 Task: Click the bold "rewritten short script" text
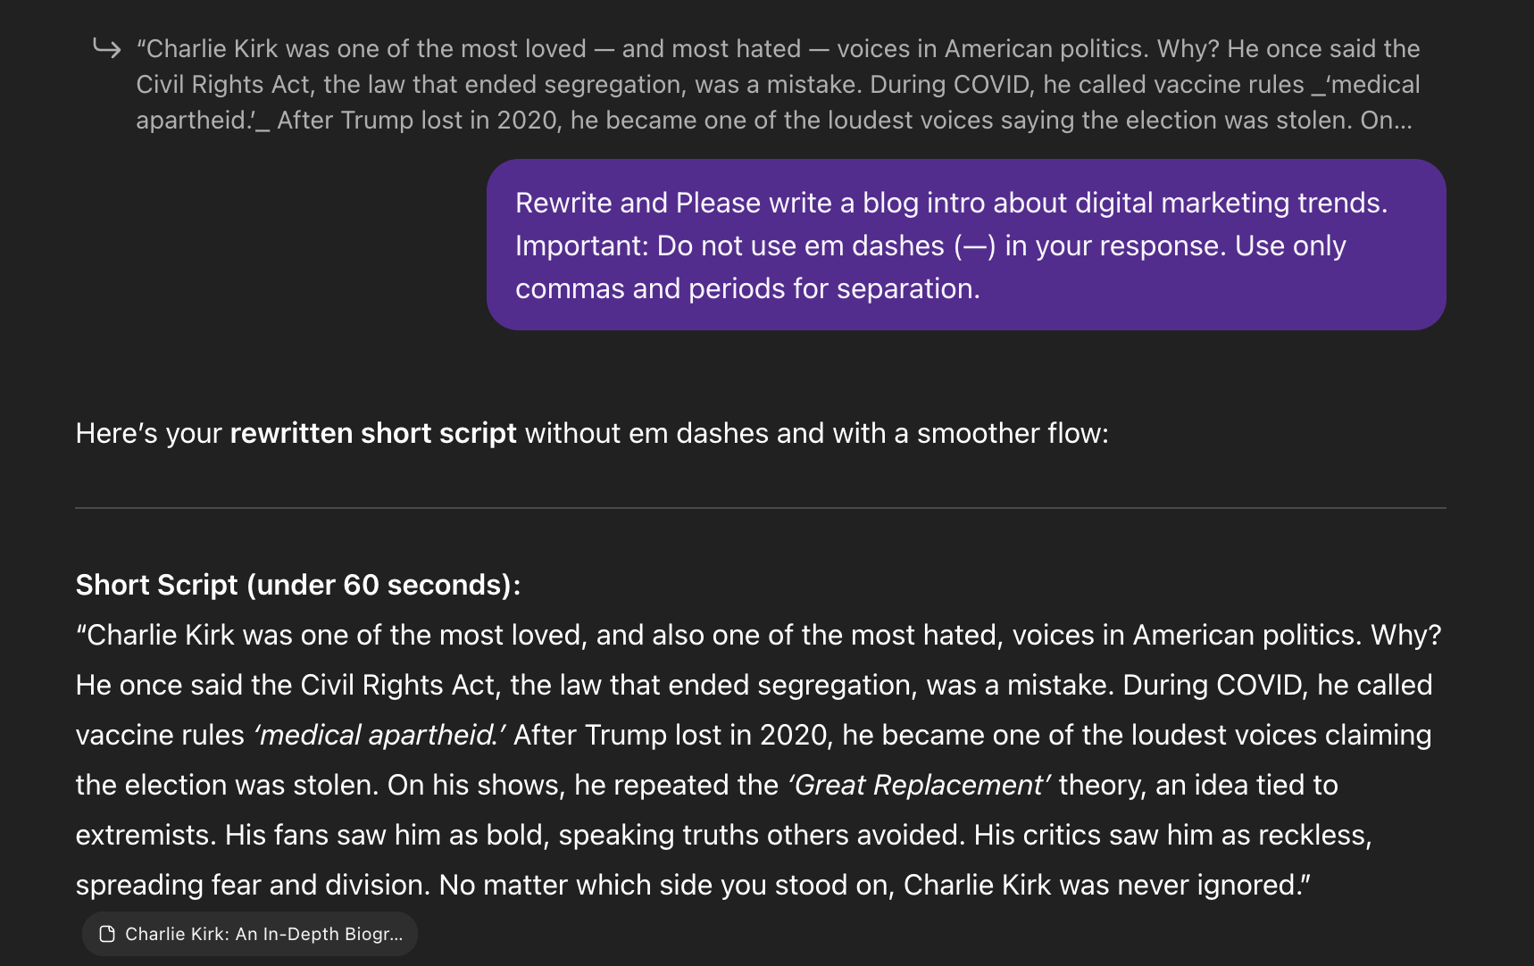373,433
